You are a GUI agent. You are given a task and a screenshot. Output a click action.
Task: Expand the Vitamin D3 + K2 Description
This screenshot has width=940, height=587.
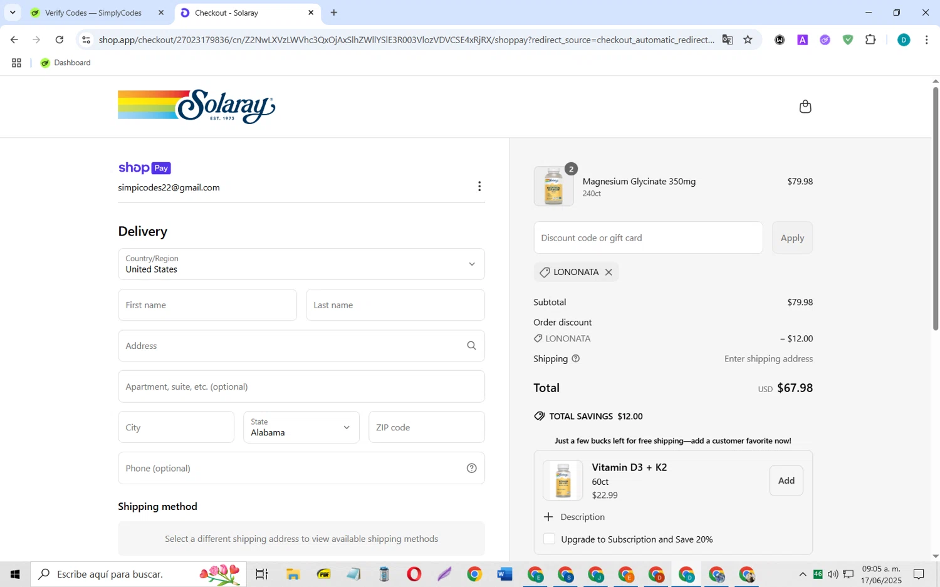[574, 517]
